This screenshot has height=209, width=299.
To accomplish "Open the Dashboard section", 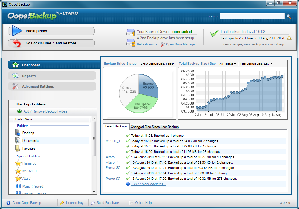I will [54, 65].
